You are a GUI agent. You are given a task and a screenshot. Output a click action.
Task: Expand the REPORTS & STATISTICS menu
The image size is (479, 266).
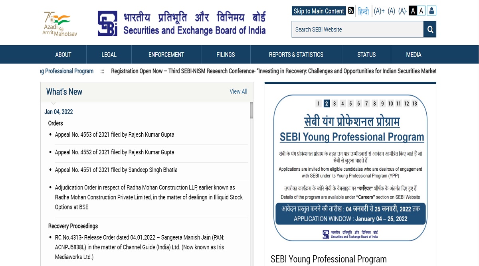296,54
